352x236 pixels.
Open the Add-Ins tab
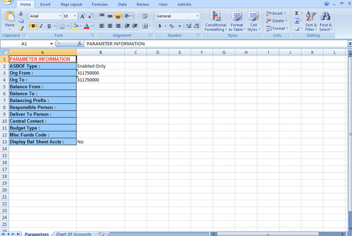185,4
